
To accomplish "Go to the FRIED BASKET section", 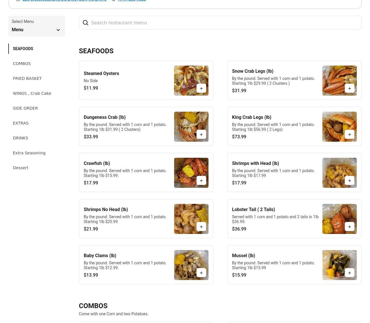I will pos(27,78).
